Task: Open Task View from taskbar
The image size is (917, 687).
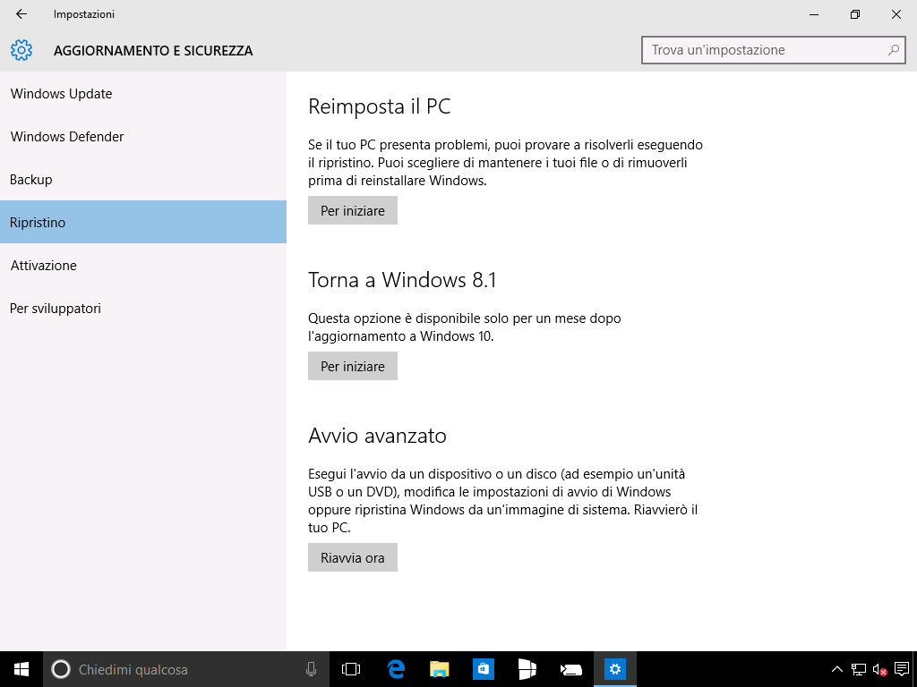Action: pos(351,669)
